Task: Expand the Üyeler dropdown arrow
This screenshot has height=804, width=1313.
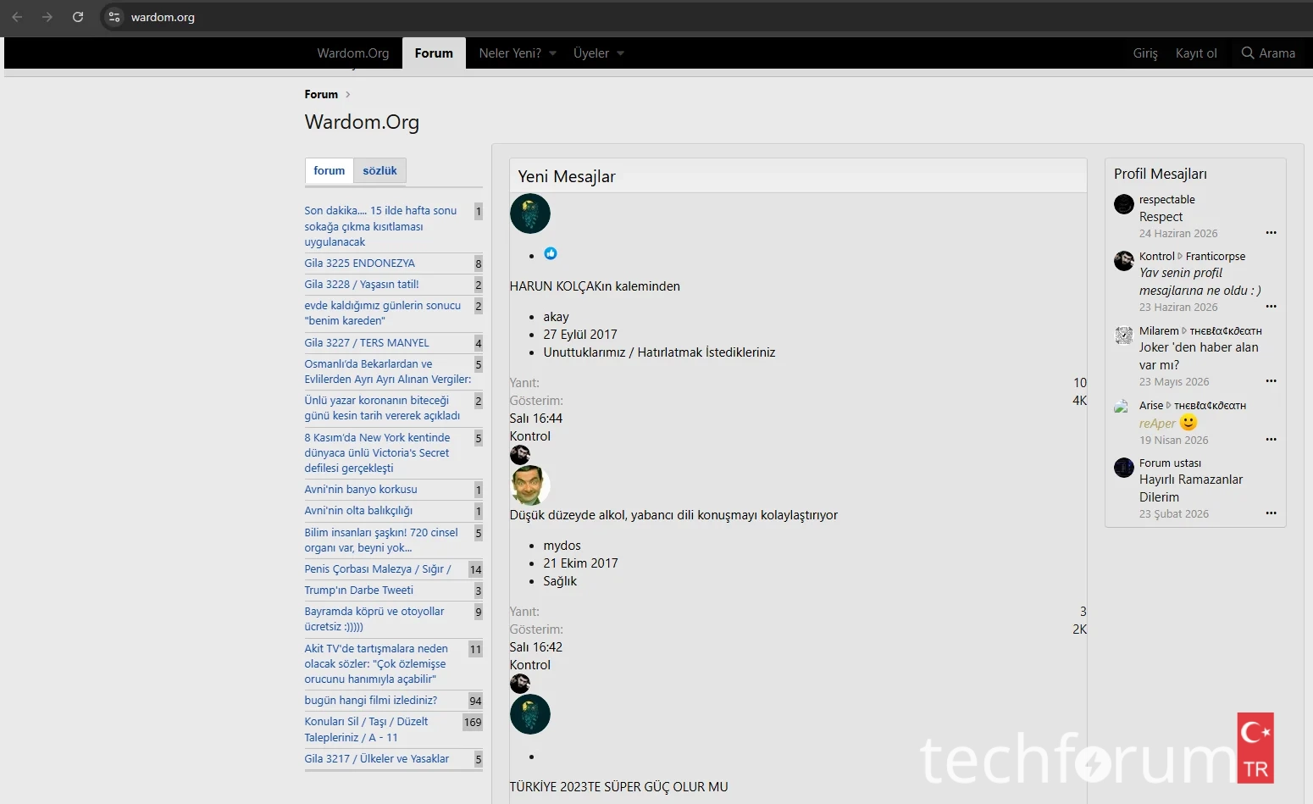Action: click(620, 53)
